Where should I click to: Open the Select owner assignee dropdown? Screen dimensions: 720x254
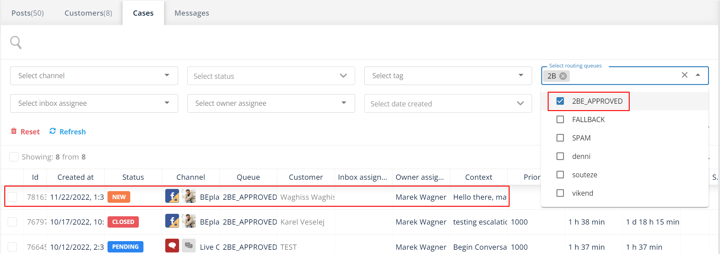click(x=271, y=103)
